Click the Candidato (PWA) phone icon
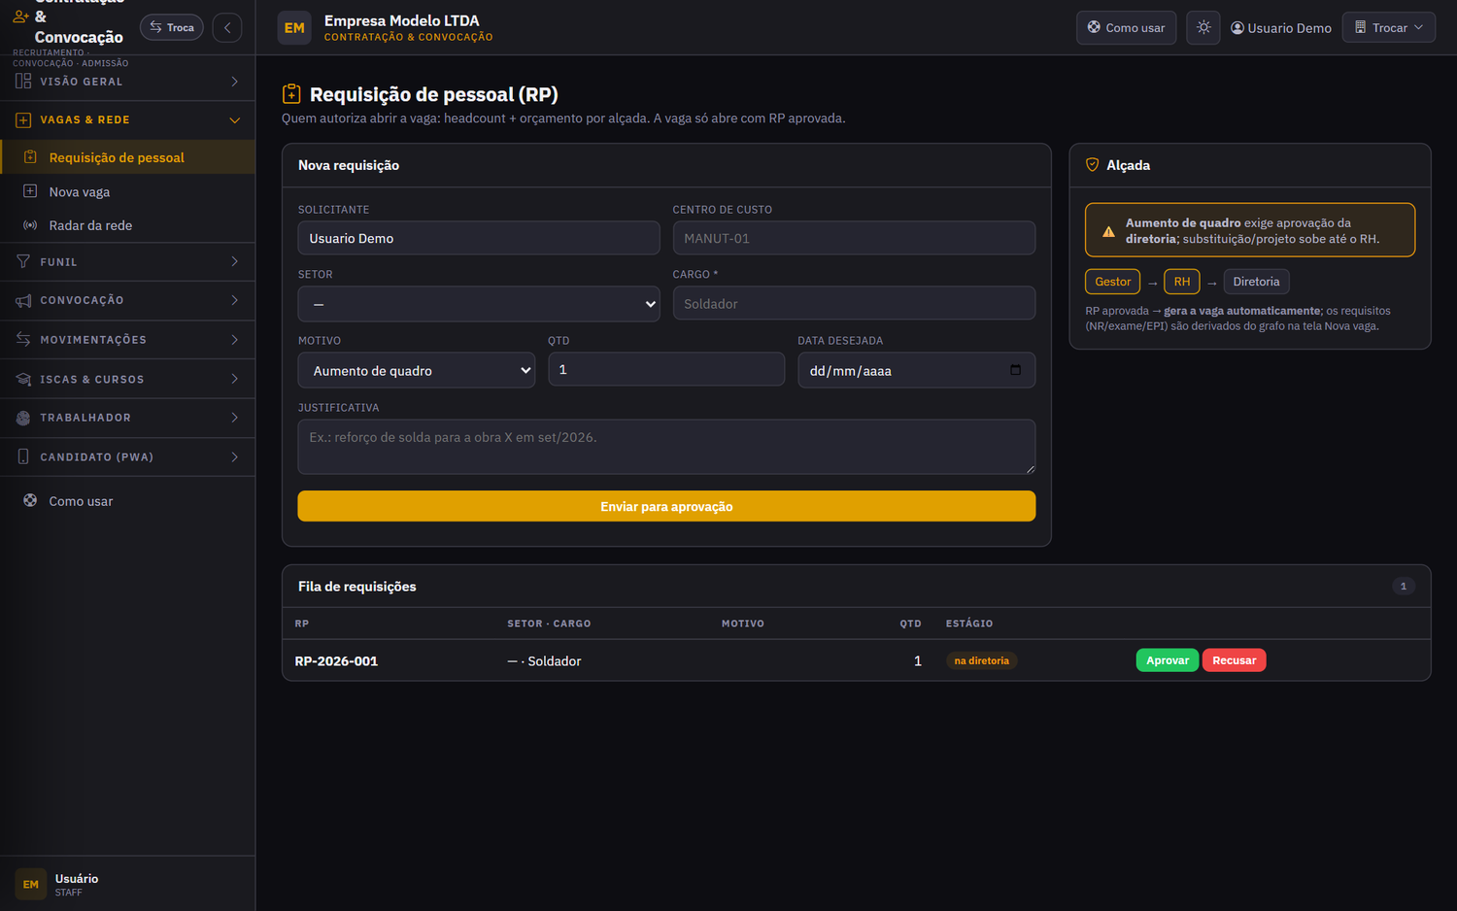Screen dimensions: 1457x911 tap(23, 456)
